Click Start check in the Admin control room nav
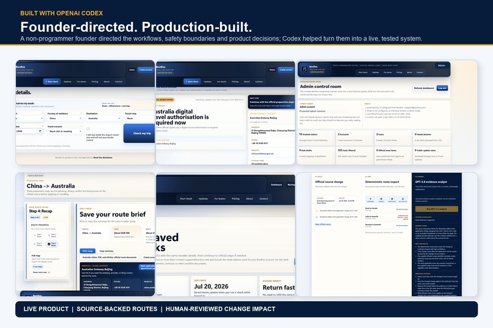This screenshot has width=493, height=328. (x=363, y=72)
